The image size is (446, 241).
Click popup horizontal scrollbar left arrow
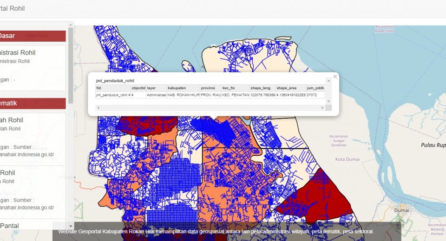tap(98, 108)
